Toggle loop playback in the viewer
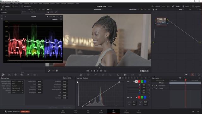The width and height of the screenshot is (202, 114). point(105,71)
